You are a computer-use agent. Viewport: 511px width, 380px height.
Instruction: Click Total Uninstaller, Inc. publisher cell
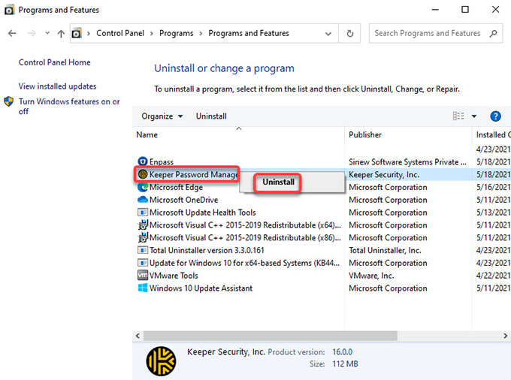[385, 250]
